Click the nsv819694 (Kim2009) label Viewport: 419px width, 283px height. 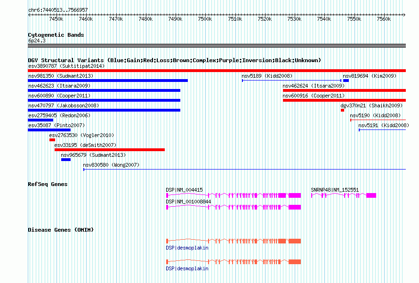tap(370, 76)
